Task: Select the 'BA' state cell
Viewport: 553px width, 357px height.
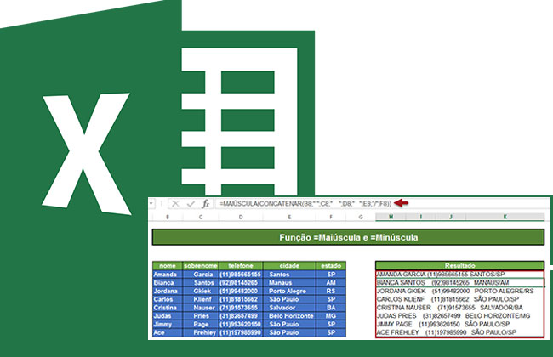Action: coord(331,308)
